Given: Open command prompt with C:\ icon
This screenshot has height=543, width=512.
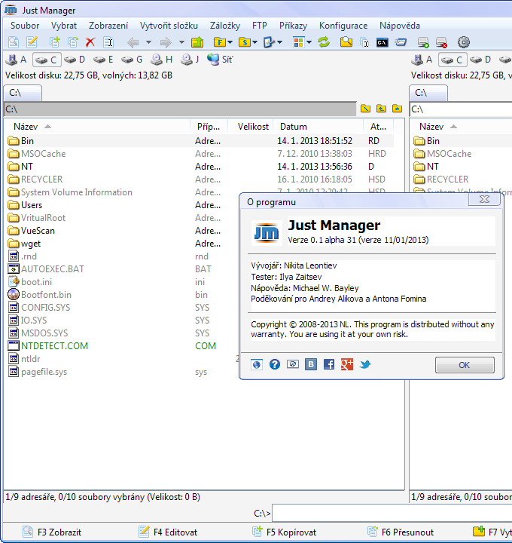Looking at the screenshot, I should [382, 42].
